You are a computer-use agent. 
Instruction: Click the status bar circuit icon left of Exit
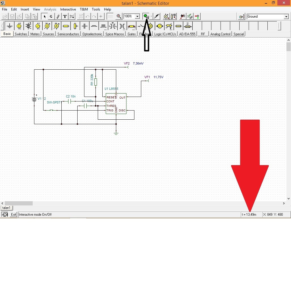point(5,214)
